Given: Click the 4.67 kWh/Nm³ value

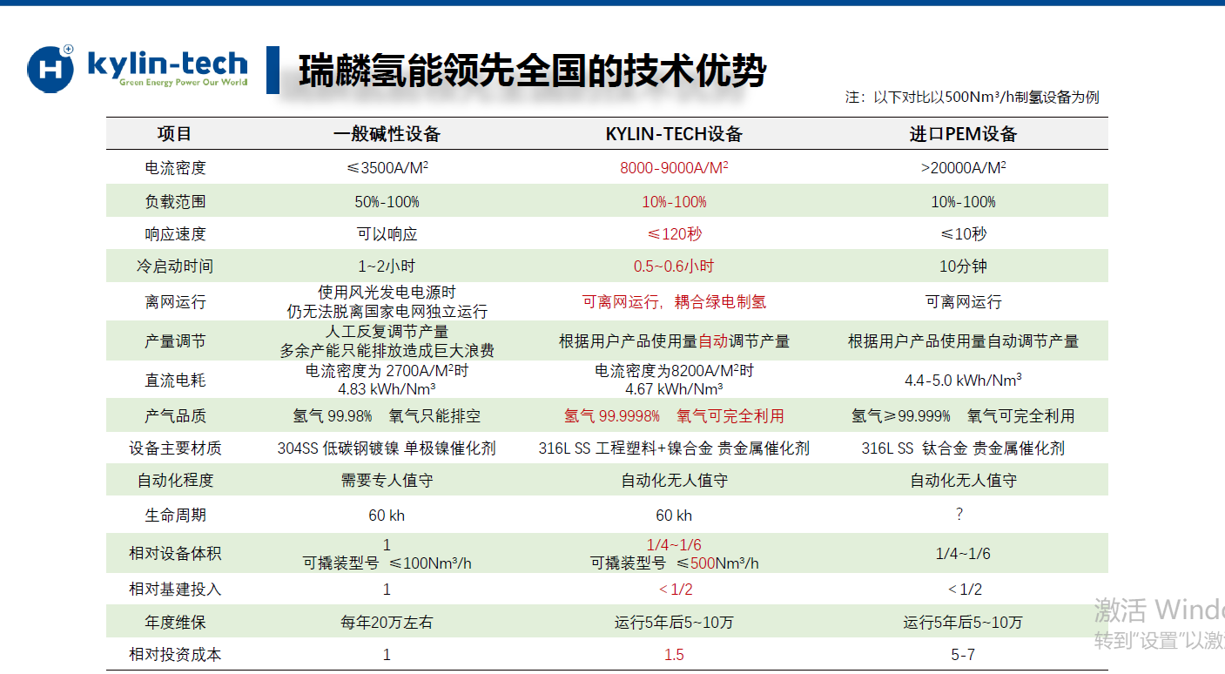Looking at the screenshot, I should [x=674, y=389].
